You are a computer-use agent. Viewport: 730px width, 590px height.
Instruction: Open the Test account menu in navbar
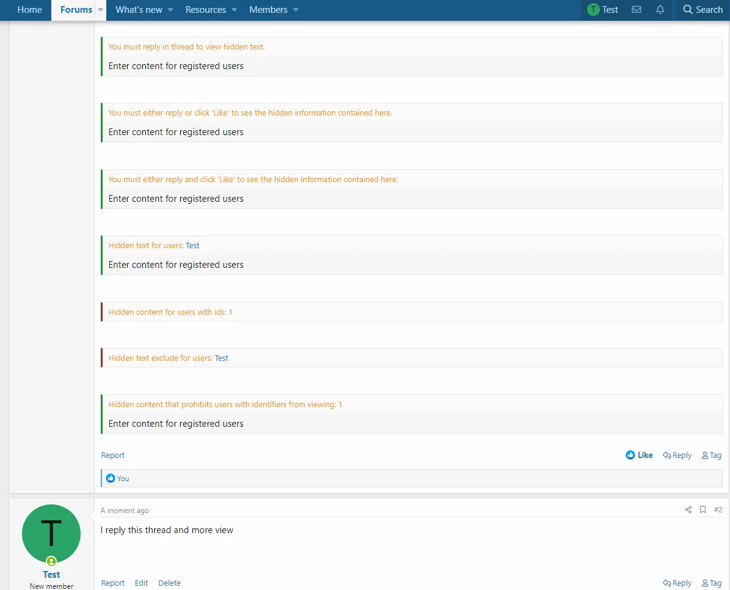pos(602,10)
